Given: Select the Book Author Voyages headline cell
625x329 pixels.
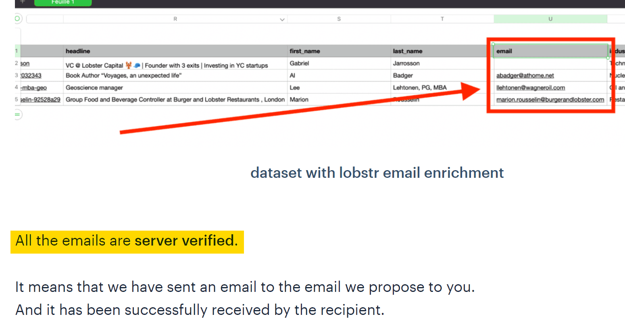Looking at the screenshot, I should click(x=175, y=75).
